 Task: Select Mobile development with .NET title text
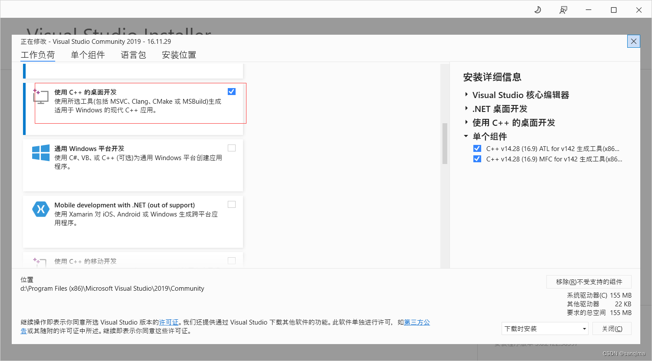pos(124,205)
